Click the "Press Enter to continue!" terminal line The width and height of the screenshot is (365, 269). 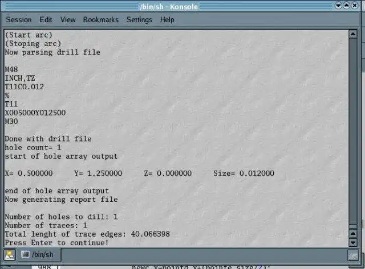point(57,243)
